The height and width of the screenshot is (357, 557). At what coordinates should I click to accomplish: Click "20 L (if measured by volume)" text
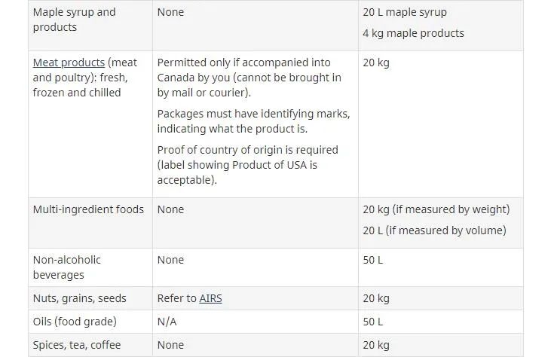click(434, 230)
